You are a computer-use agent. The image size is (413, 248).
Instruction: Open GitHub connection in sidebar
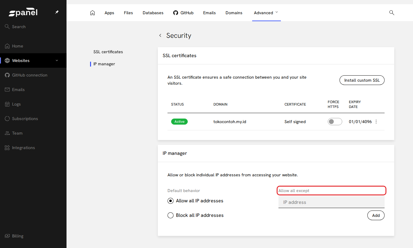click(x=33, y=75)
